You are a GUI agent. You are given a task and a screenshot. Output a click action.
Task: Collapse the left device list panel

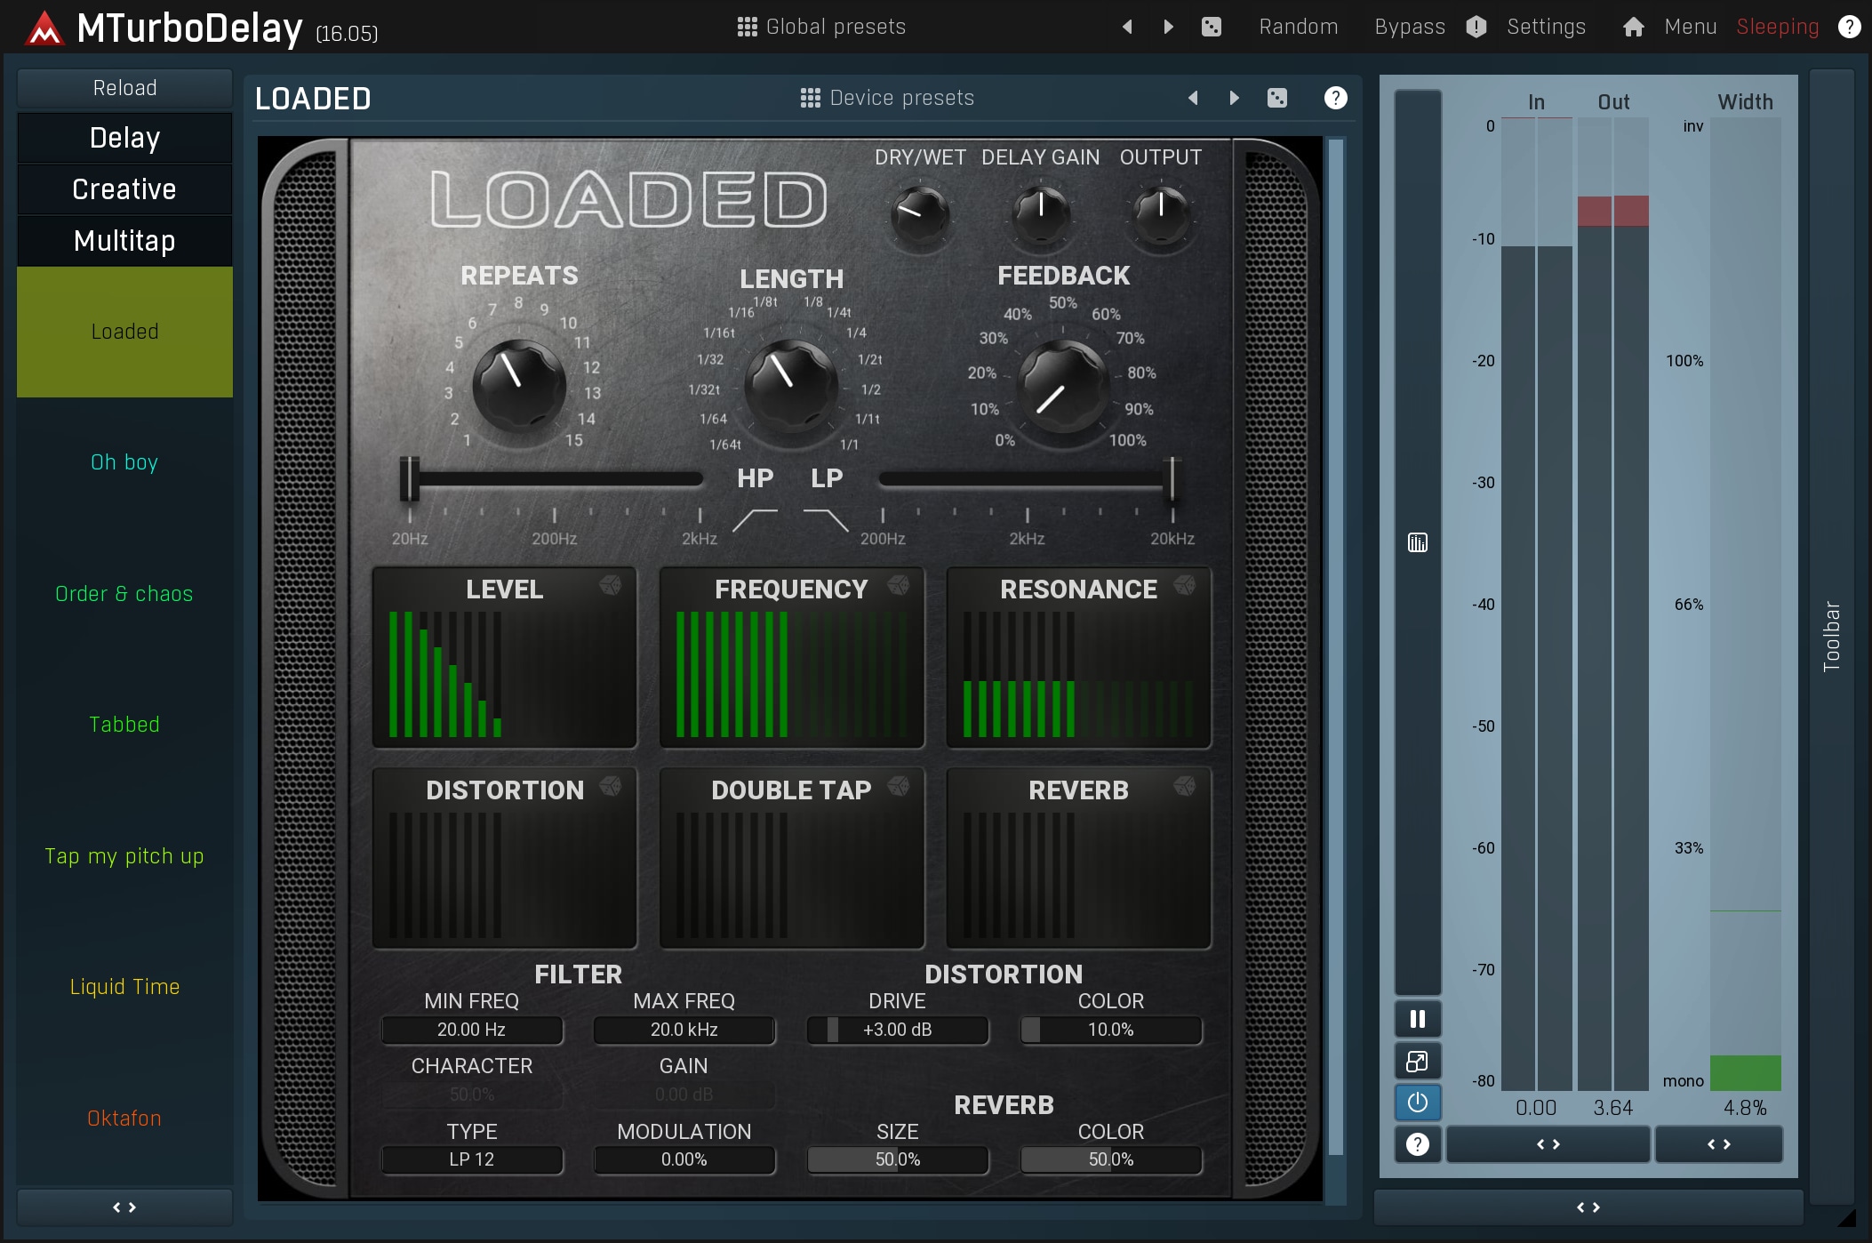[124, 1207]
